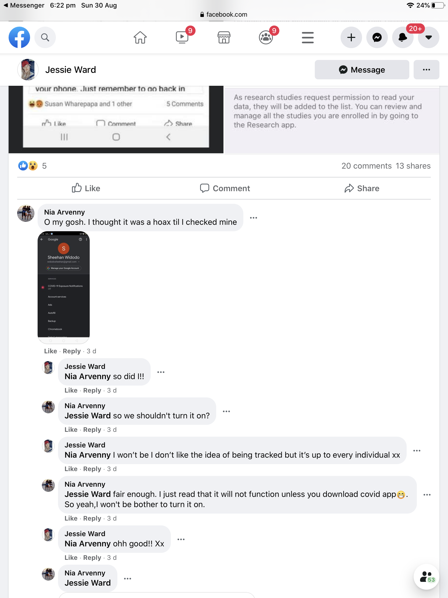View the 20 comments link

[x=366, y=166]
